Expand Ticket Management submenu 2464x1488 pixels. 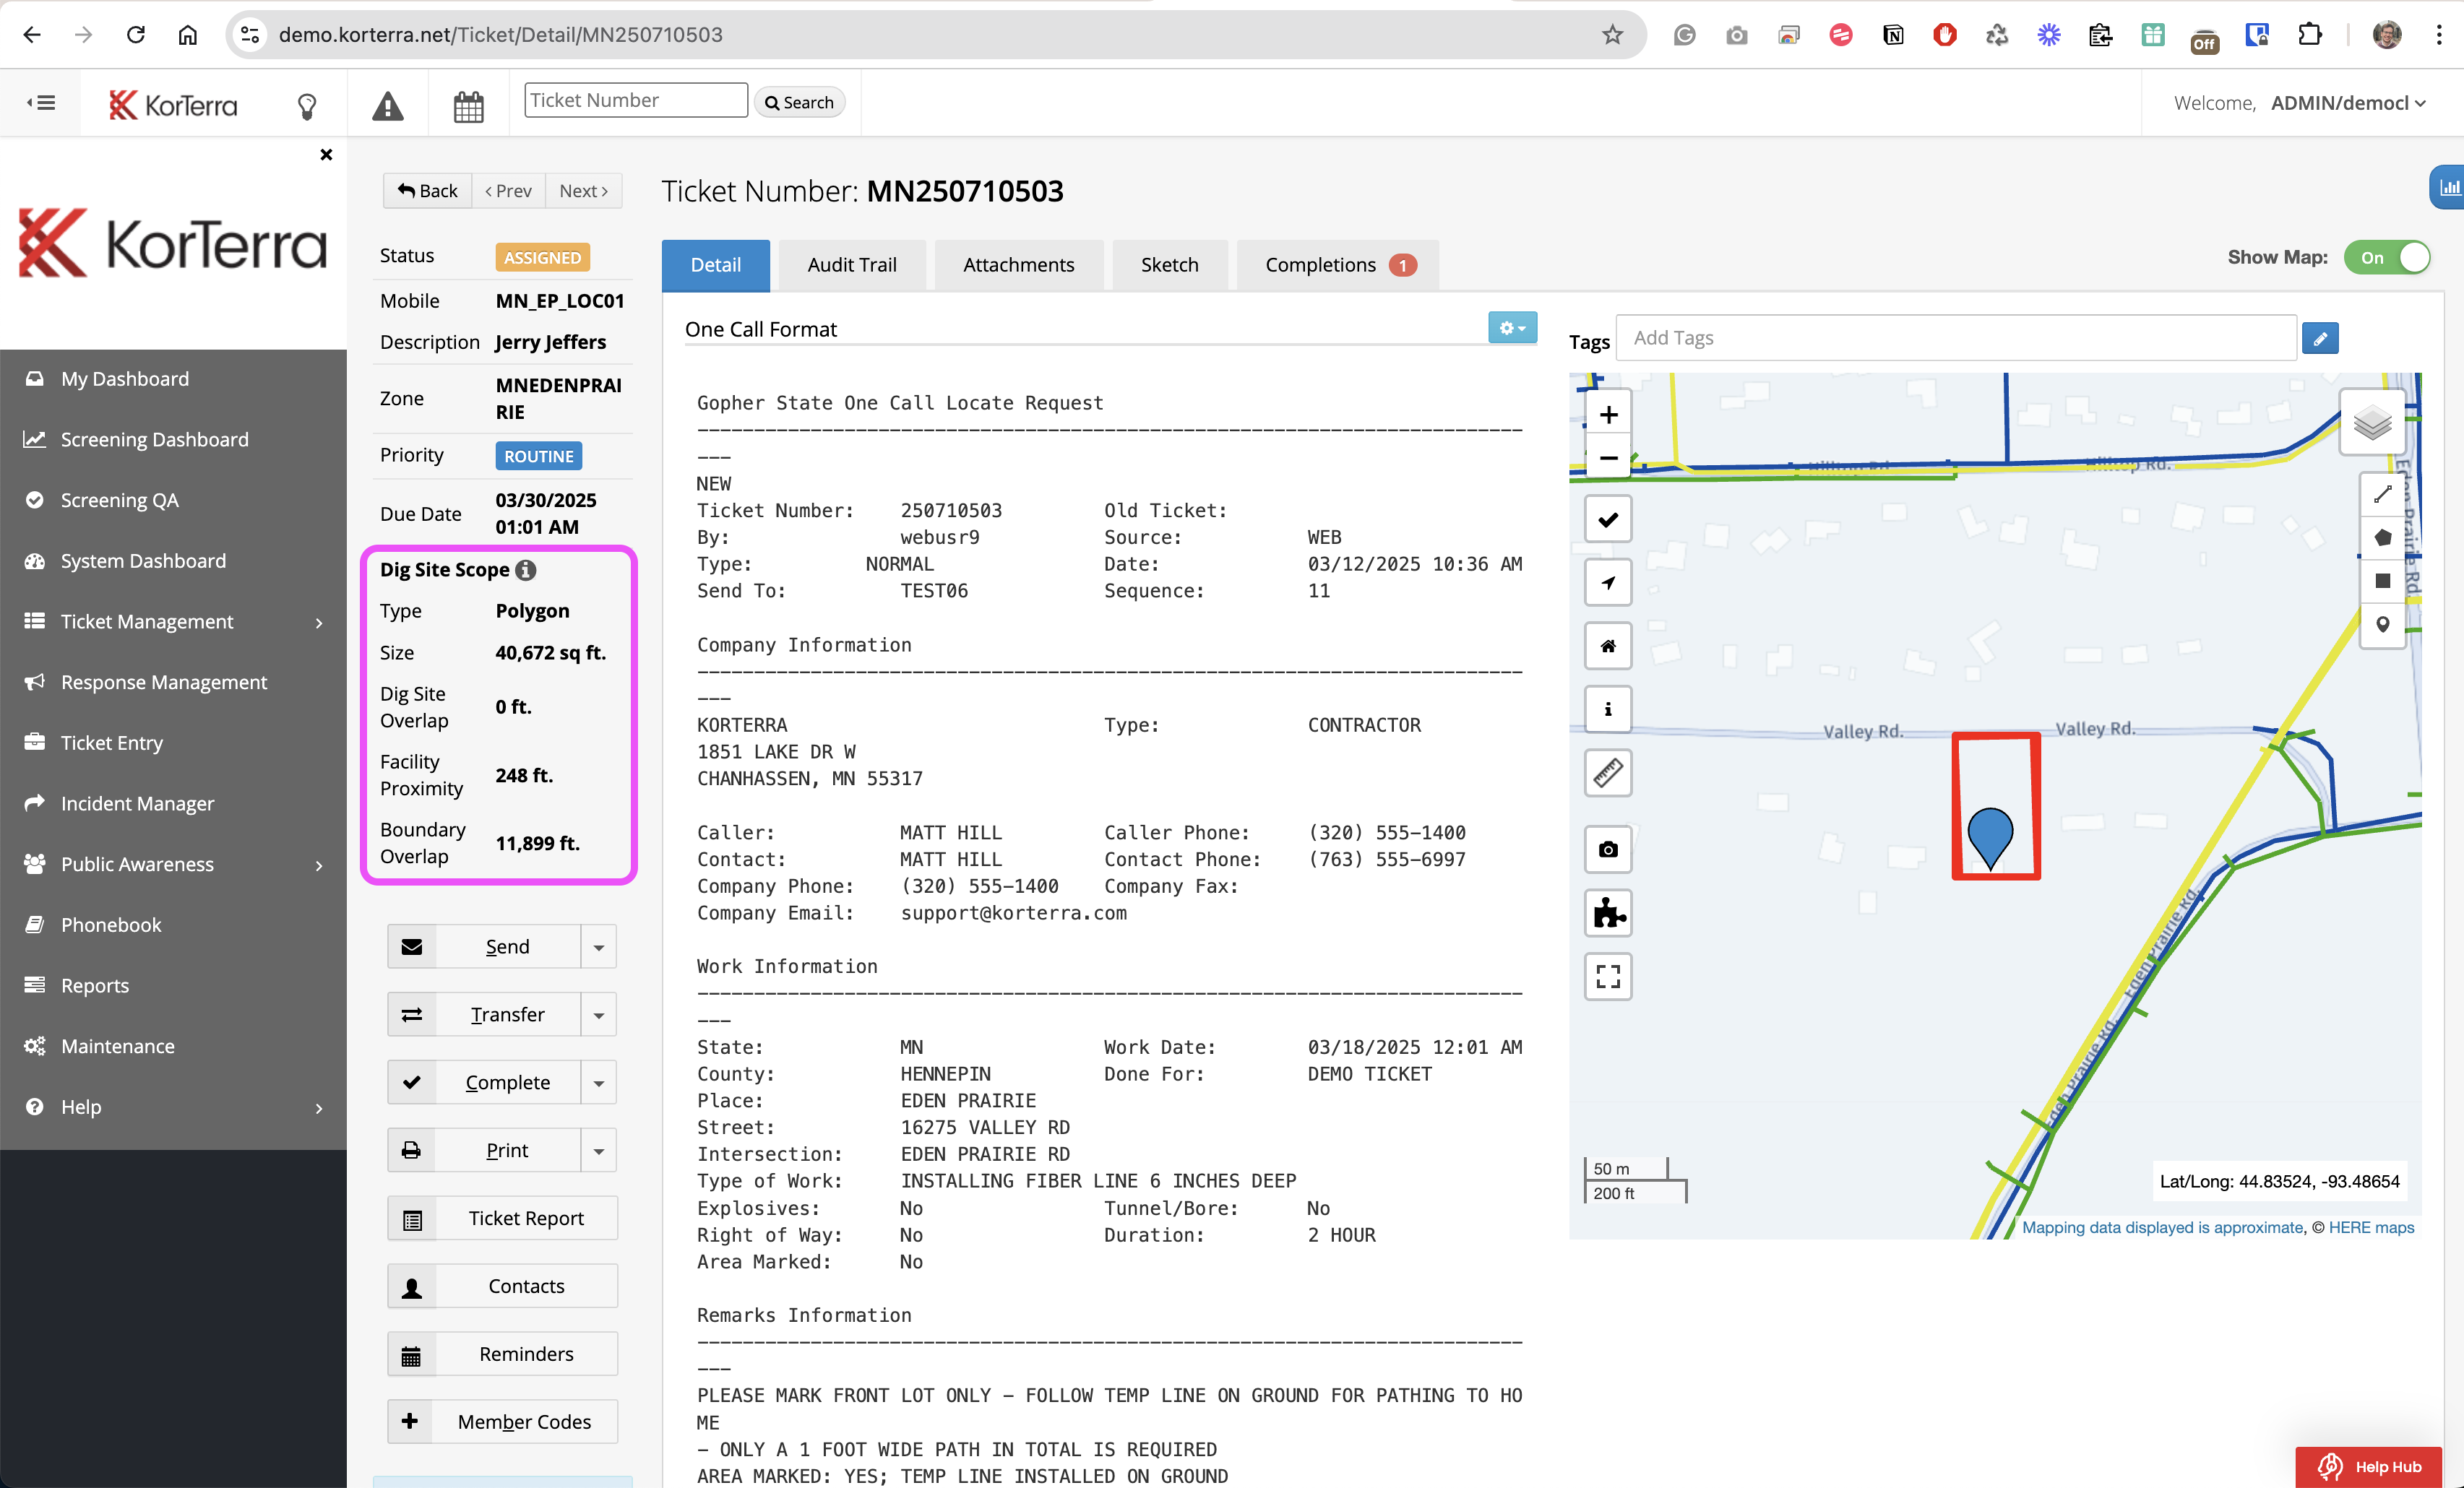pos(174,622)
